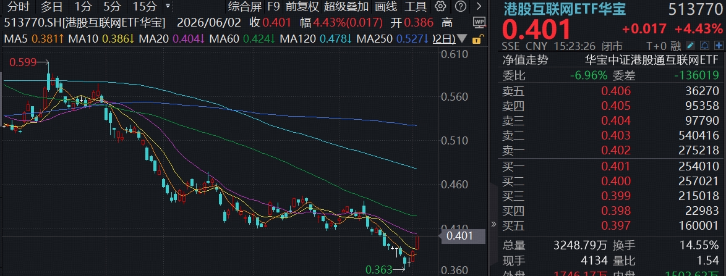The width and height of the screenshot is (726, 276).
Task: Select the 5分 period tab
Action: [x=111, y=6]
